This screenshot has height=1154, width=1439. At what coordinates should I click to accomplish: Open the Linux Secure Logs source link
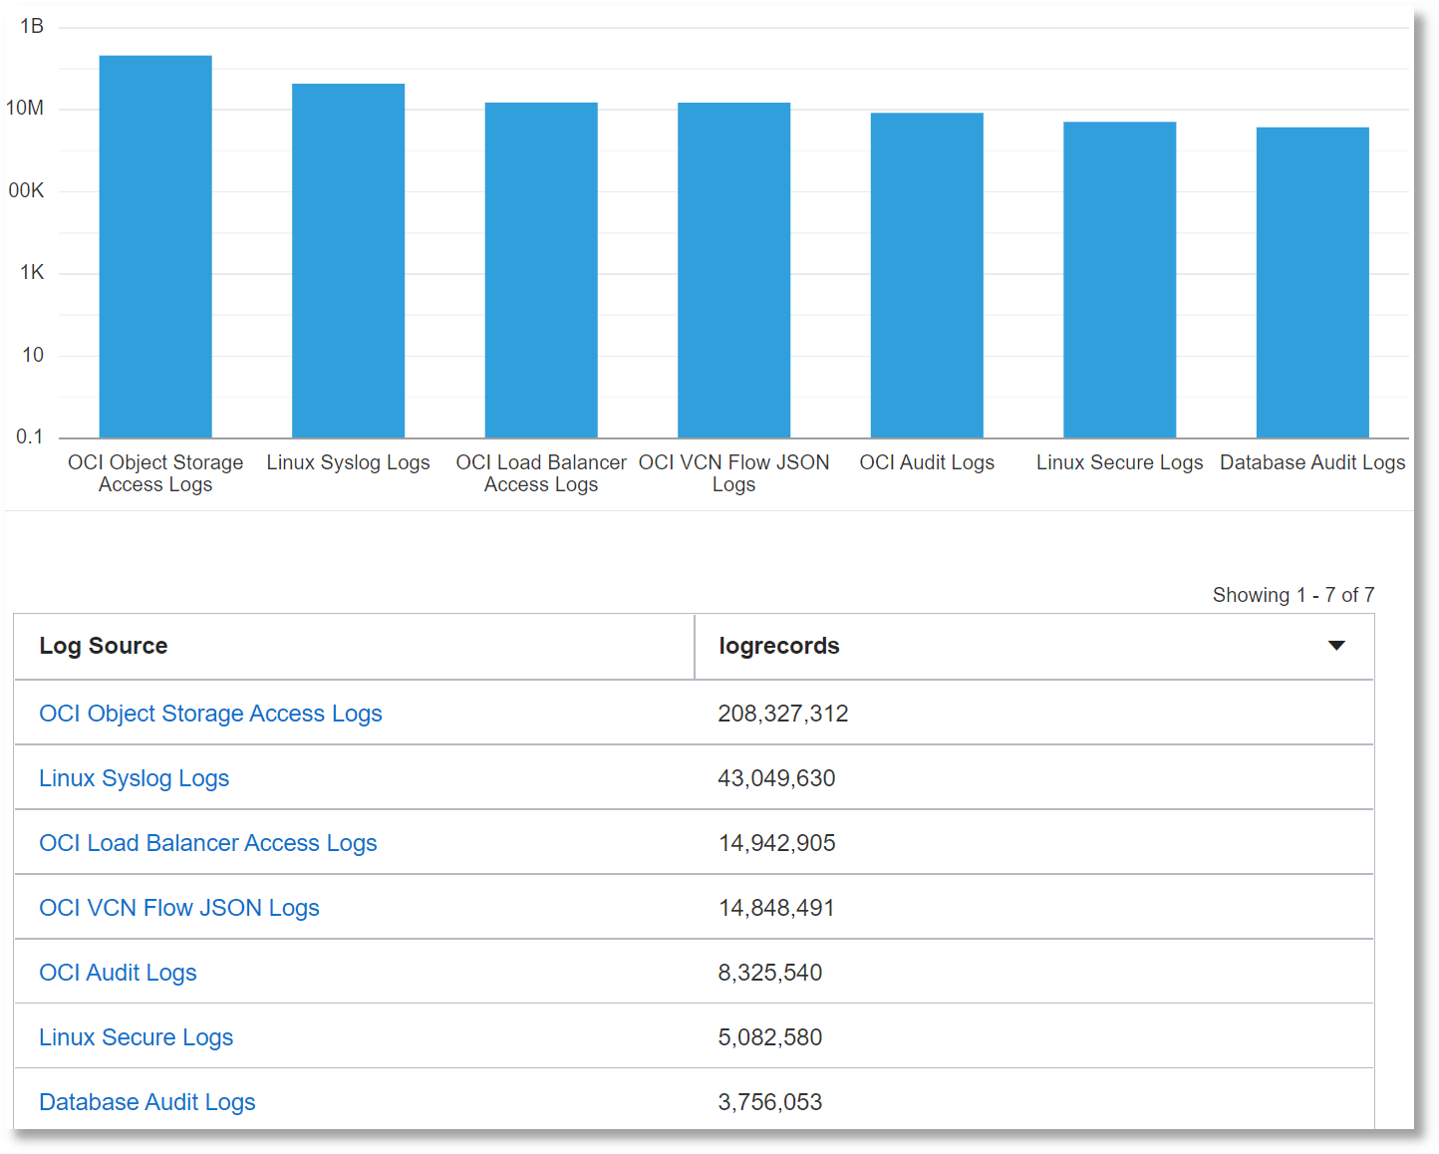click(x=136, y=1036)
